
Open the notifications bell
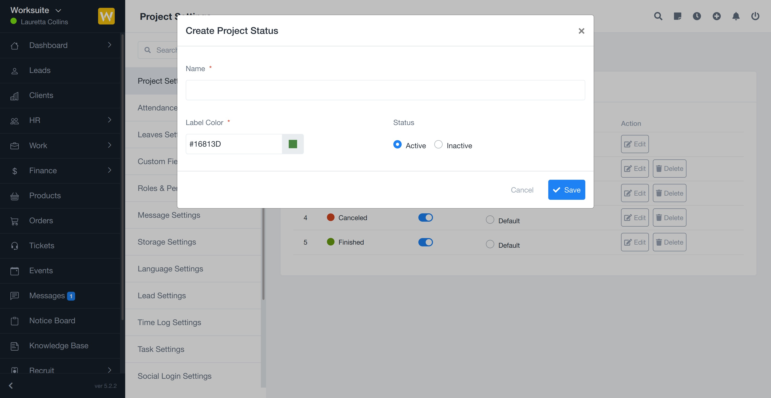click(x=736, y=16)
